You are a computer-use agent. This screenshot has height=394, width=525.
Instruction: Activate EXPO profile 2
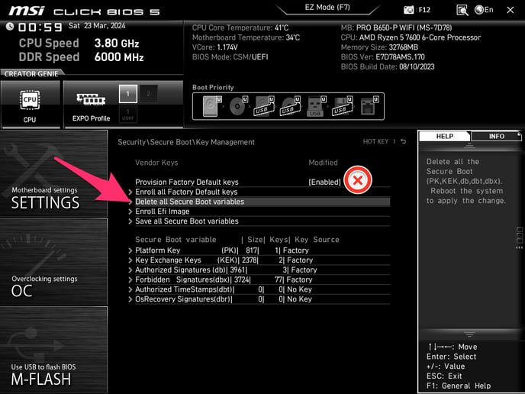coord(149,93)
